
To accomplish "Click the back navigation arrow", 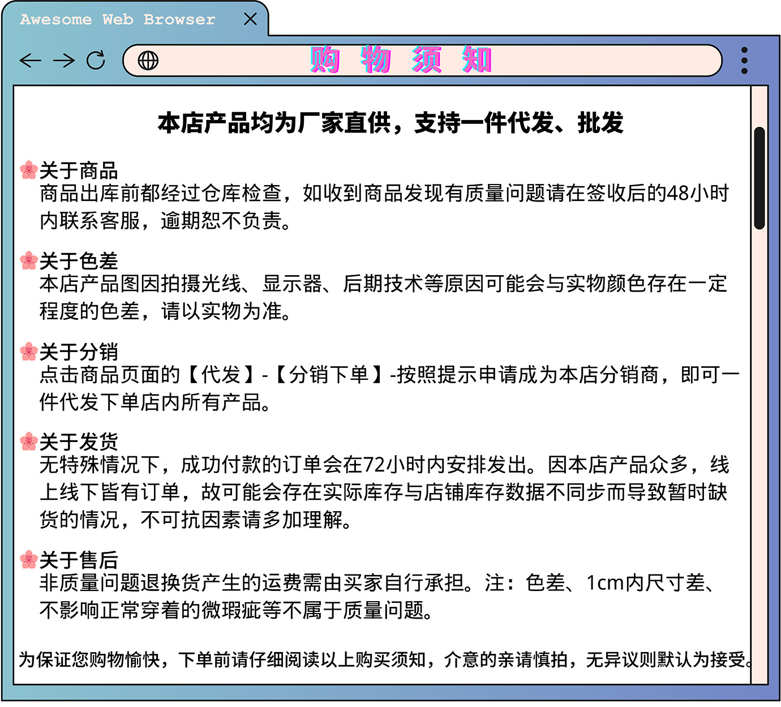I will (x=31, y=60).
